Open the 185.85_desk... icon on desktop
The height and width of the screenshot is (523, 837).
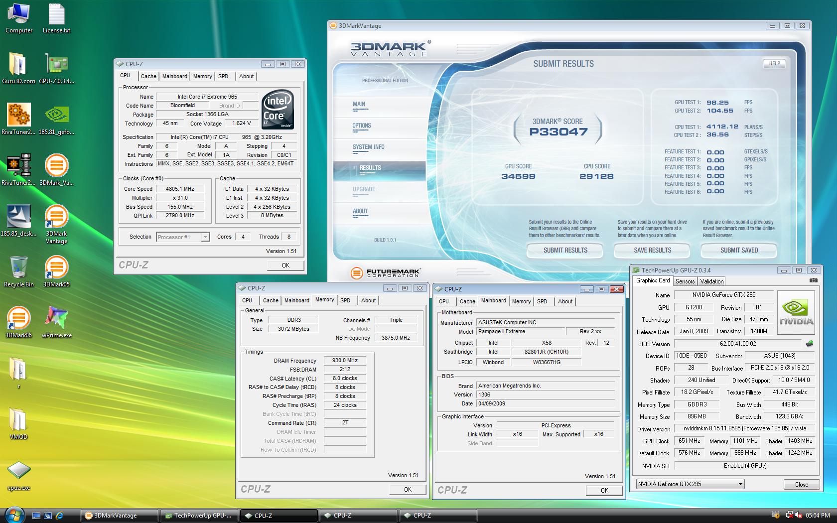tap(18, 221)
